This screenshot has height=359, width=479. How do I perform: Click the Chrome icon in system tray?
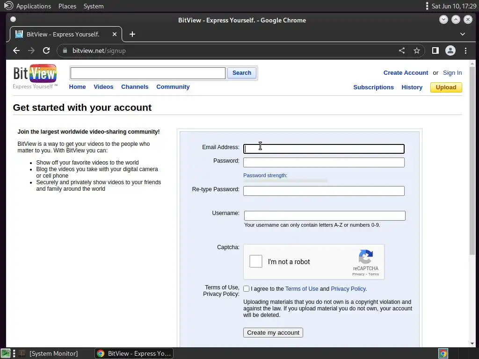coord(443,353)
